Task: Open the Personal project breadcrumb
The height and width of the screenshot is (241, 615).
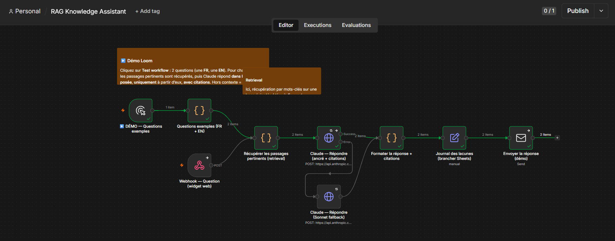Action: (25, 11)
